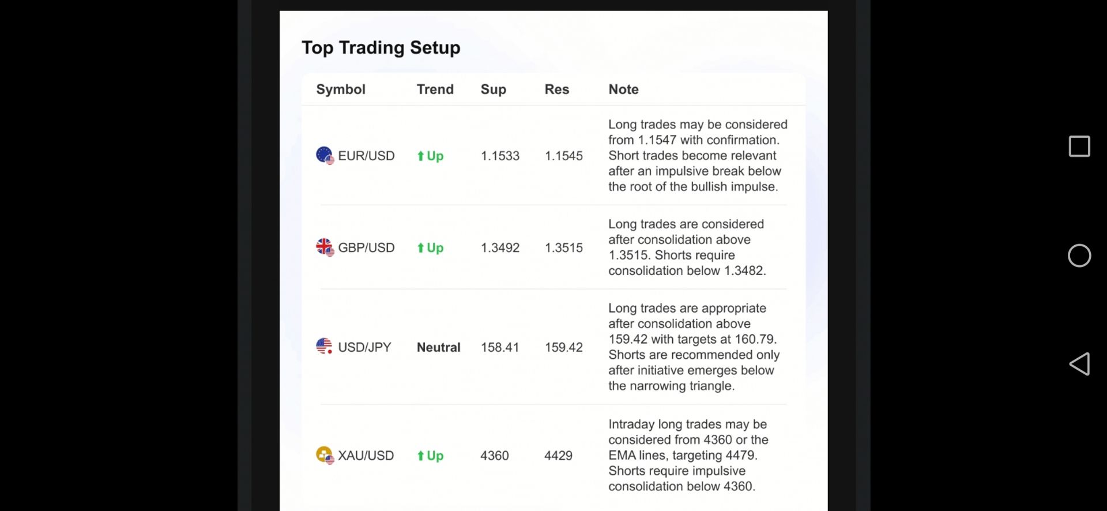Tap the EUR/USD currency flag icon
The image size is (1107, 511).
coord(325,156)
